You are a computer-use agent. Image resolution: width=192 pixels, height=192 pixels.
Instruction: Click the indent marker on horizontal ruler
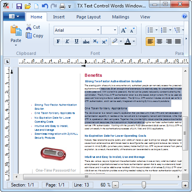pyautogui.click(x=86, y=62)
